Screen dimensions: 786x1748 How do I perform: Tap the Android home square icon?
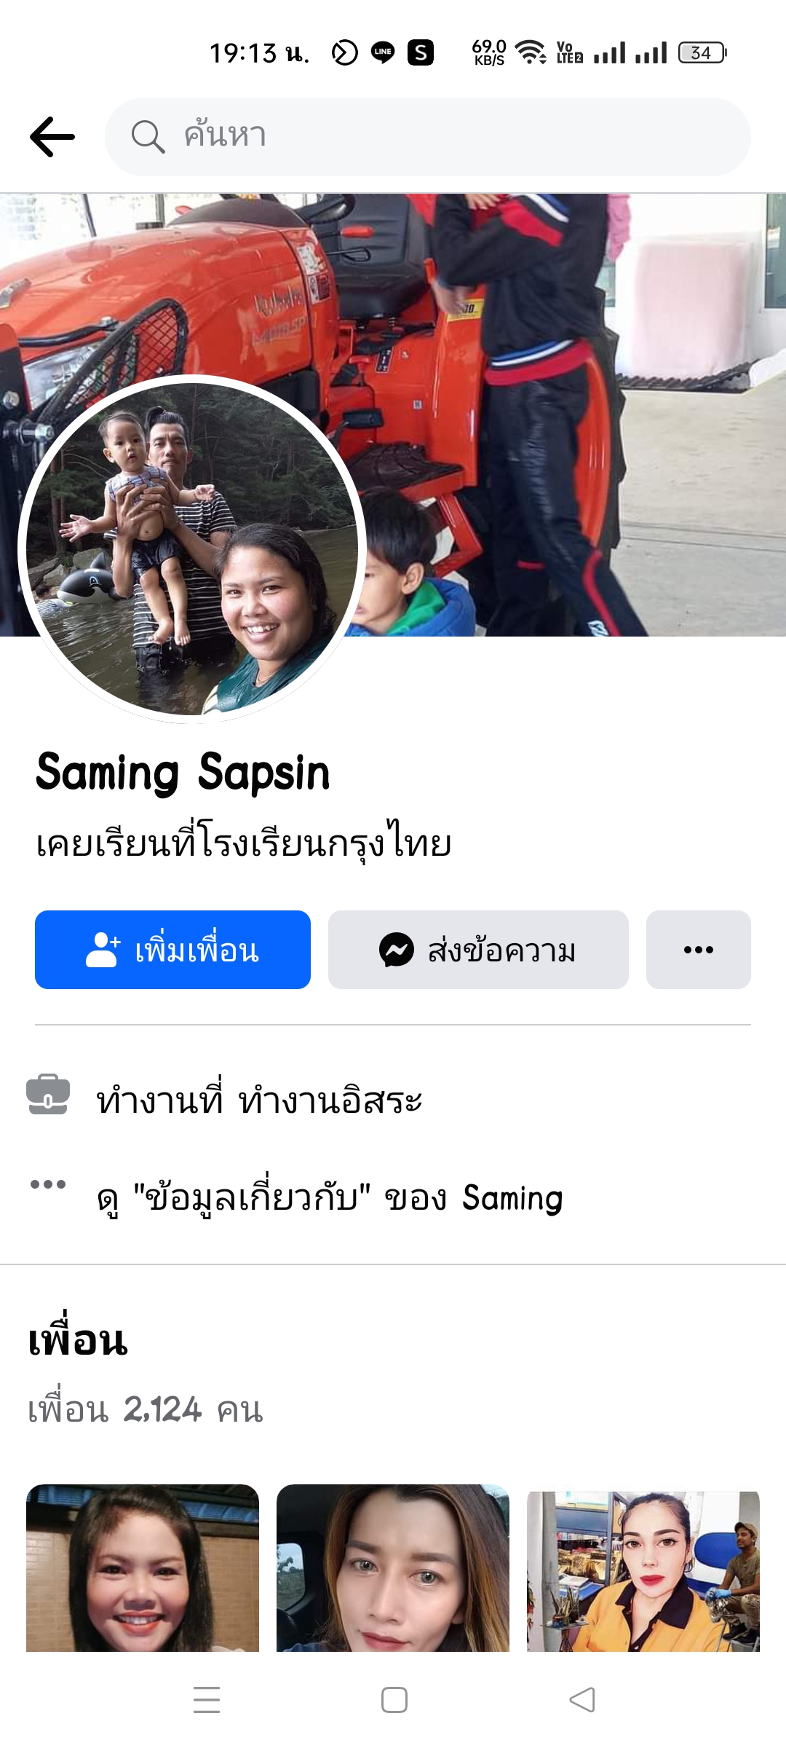tap(394, 1700)
